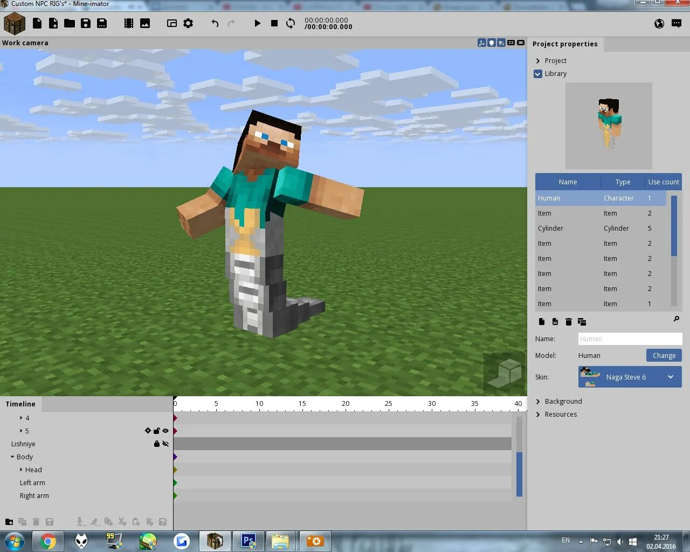Switch to Project properties tab
690x552 pixels.
565,44
